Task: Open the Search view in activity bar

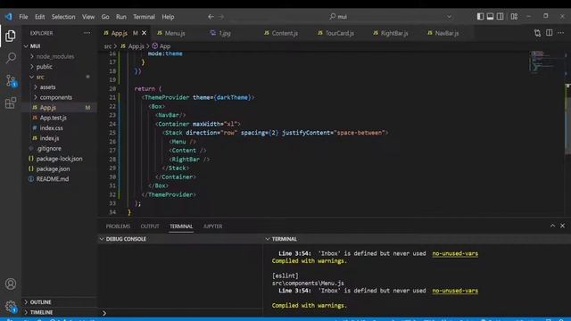Action: tap(11, 58)
